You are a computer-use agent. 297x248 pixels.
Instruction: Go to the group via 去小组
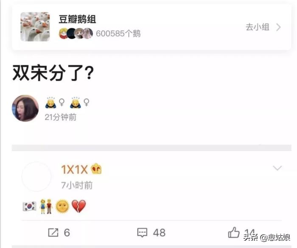point(258,27)
